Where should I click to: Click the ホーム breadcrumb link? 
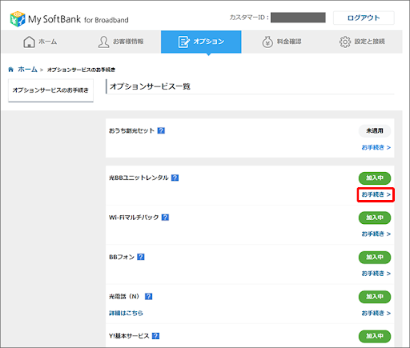27,70
